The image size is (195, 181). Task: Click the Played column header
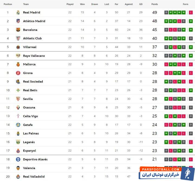(x=70, y=4)
